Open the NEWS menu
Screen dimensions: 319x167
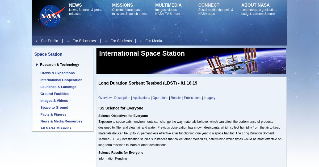[x=75, y=5]
